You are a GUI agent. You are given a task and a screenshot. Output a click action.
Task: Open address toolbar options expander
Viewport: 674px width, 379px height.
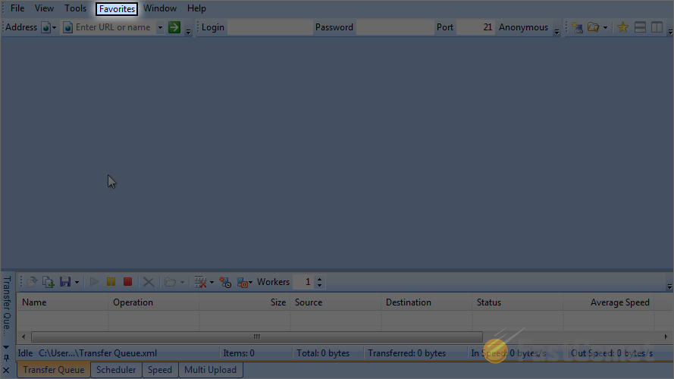pyautogui.click(x=188, y=31)
